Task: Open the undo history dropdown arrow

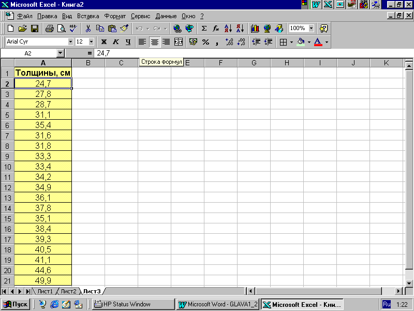Action: (148, 29)
